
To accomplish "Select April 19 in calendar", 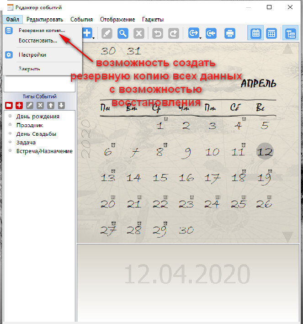I will (264, 179).
